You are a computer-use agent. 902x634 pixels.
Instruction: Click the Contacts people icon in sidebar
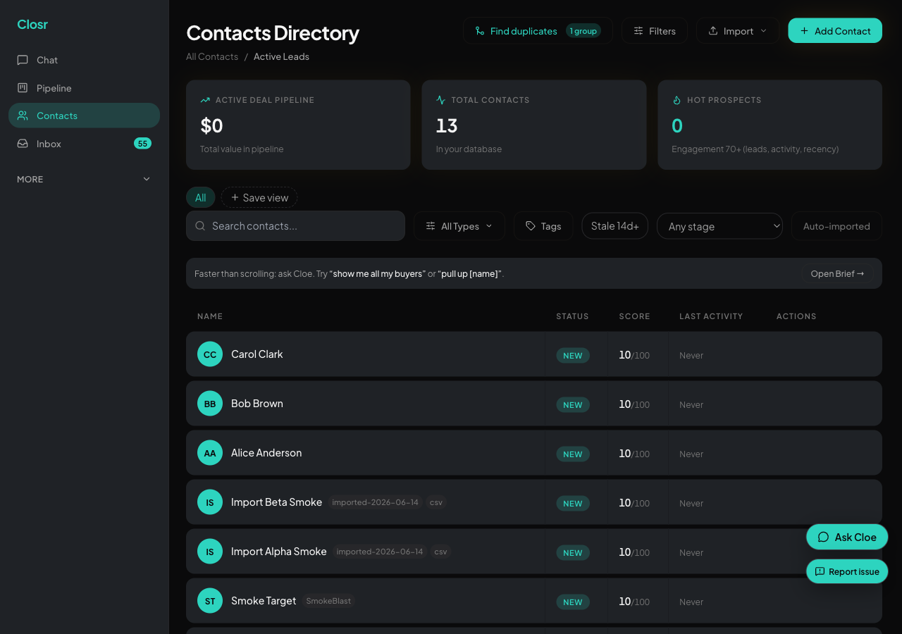(x=23, y=116)
